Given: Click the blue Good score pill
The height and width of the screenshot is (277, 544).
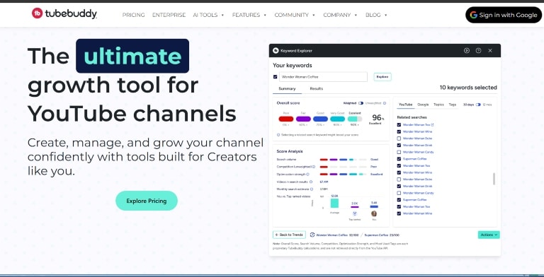Looking at the screenshot, I should [320, 119].
